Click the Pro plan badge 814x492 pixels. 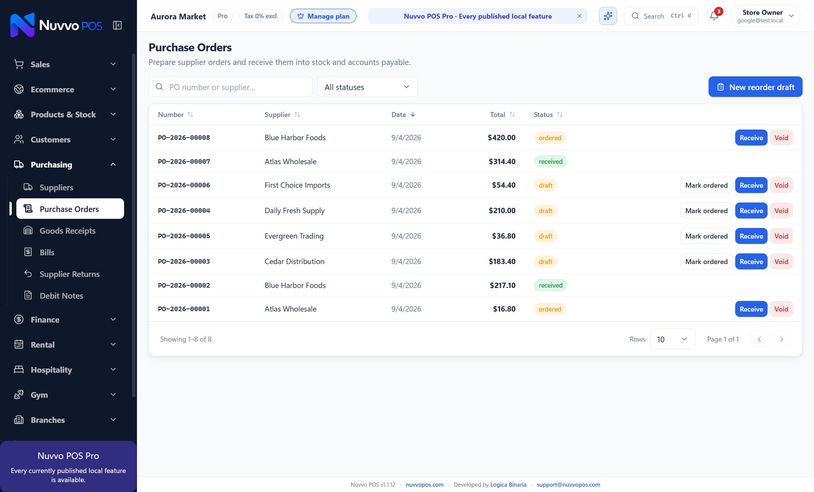223,16
